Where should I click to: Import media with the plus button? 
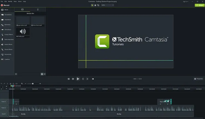click(x=16, y=74)
